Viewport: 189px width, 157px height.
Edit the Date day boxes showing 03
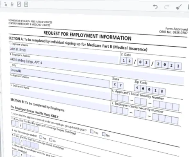tap(143, 63)
